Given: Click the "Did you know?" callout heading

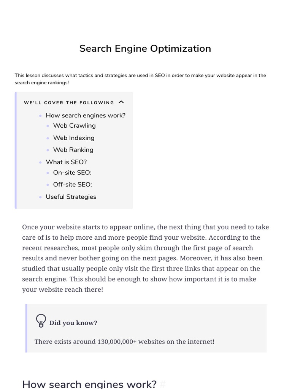Looking at the screenshot, I should pyautogui.click(x=73, y=323).
